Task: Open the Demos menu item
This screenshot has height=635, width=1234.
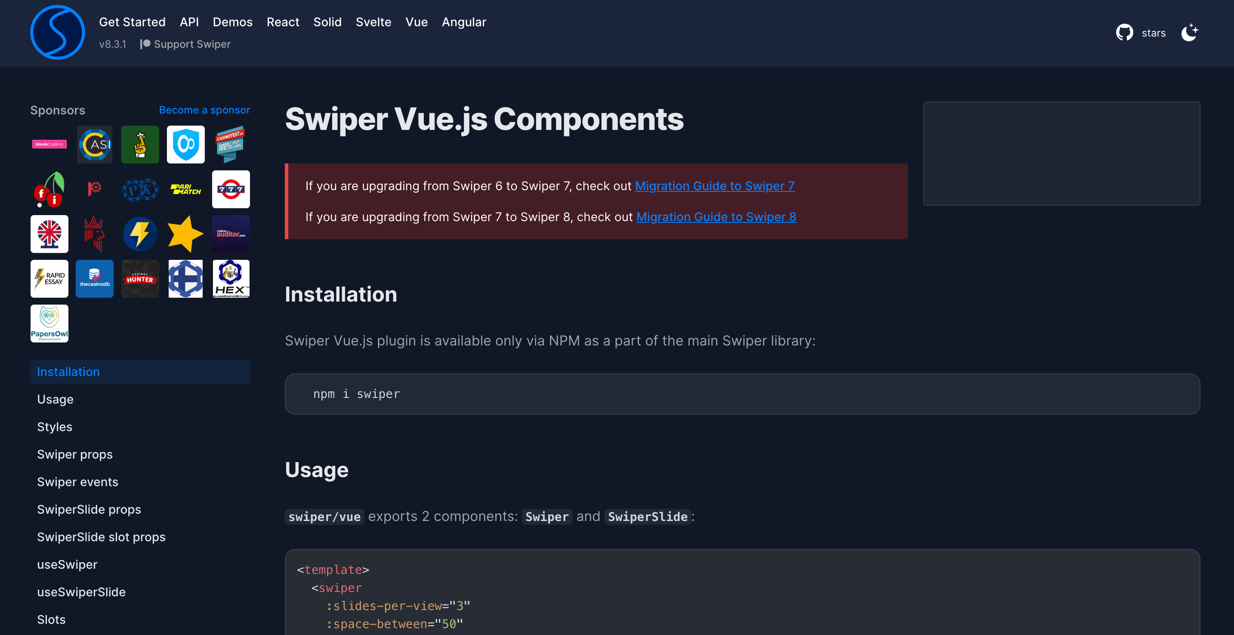Action: 232,22
